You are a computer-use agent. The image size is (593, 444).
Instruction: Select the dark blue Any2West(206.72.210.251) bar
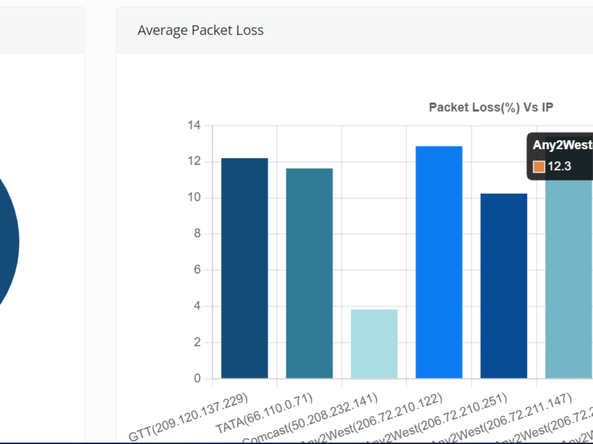(503, 286)
